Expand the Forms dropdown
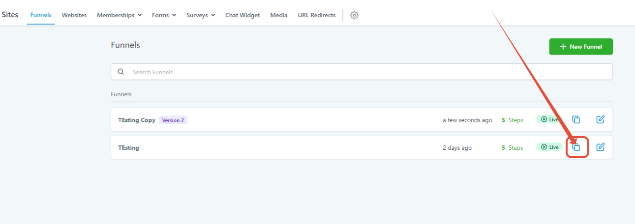Image resolution: width=635 pixels, height=224 pixels. 164,15
